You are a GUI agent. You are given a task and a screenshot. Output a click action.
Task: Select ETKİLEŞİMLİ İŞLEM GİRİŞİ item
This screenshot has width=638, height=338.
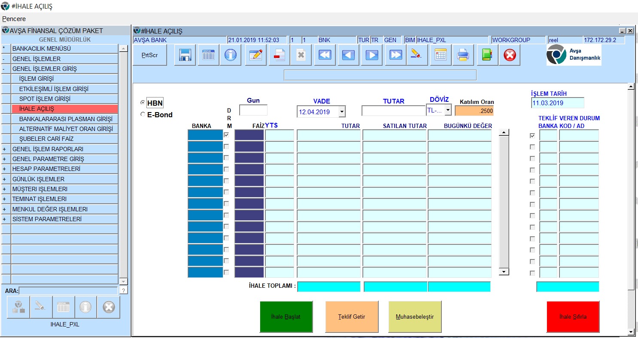(x=64, y=89)
